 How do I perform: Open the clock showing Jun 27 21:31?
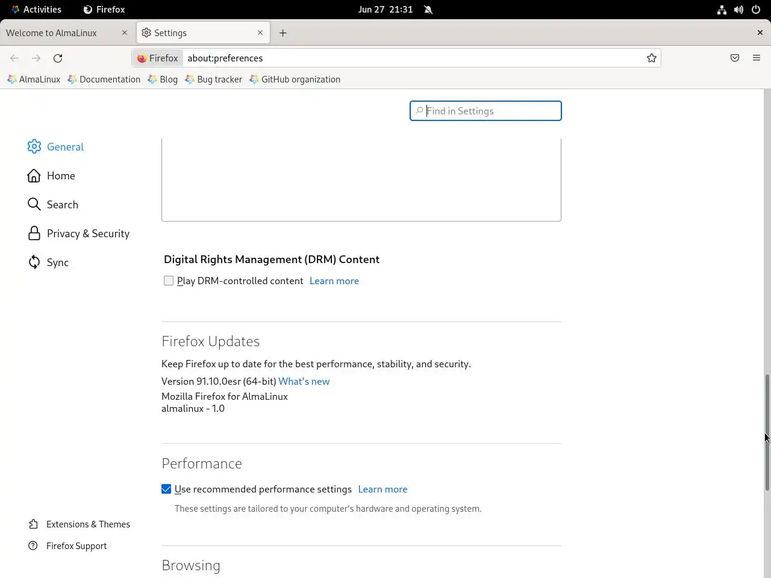coord(385,10)
